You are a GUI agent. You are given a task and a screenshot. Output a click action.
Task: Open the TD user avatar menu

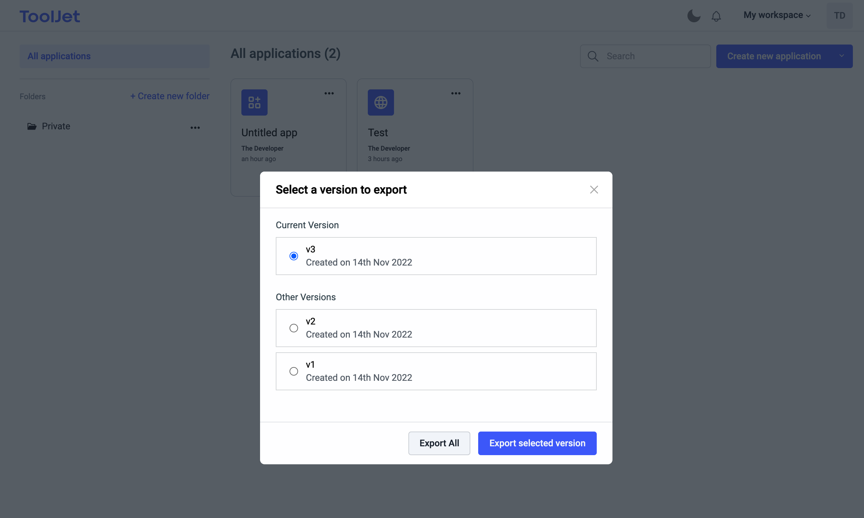point(839,16)
